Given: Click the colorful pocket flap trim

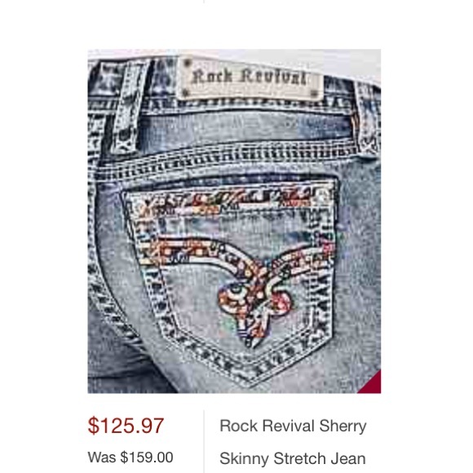Looking at the screenshot, I should (229, 199).
